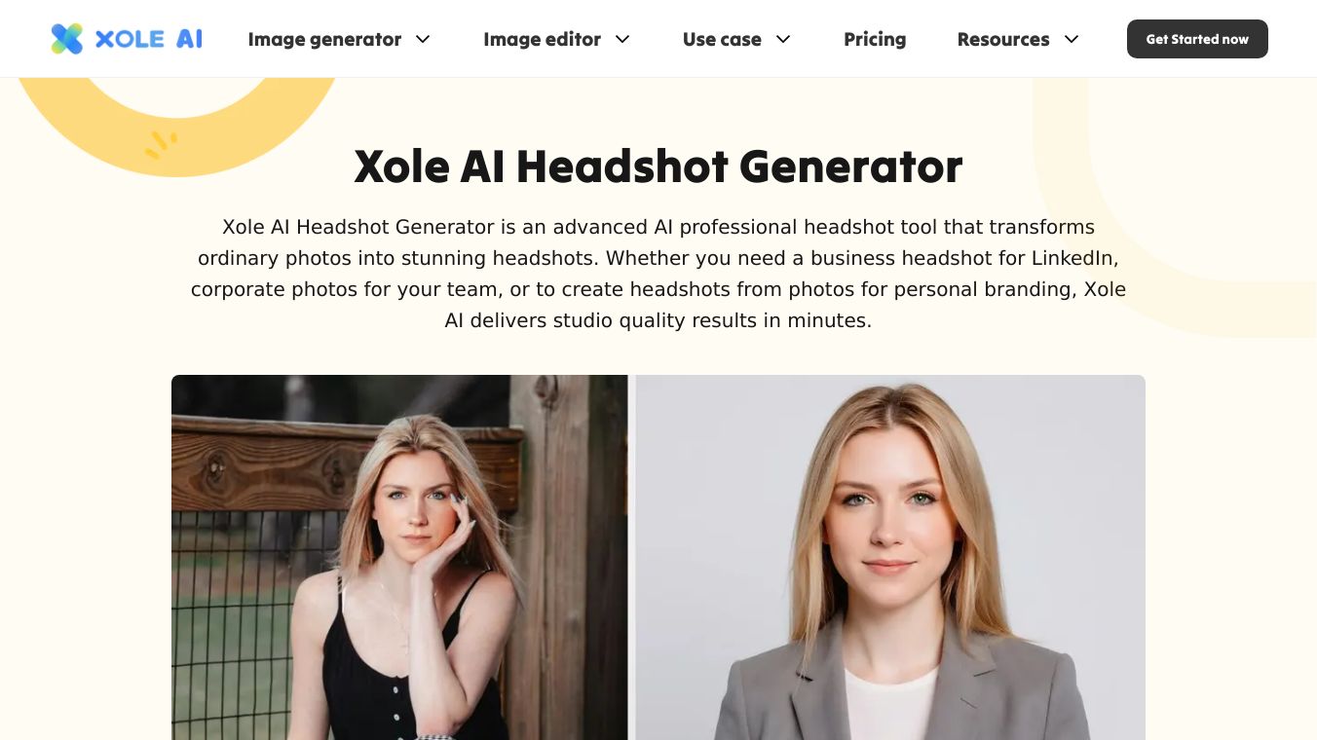
Task: Open the Image editor menu
Action: (x=542, y=39)
